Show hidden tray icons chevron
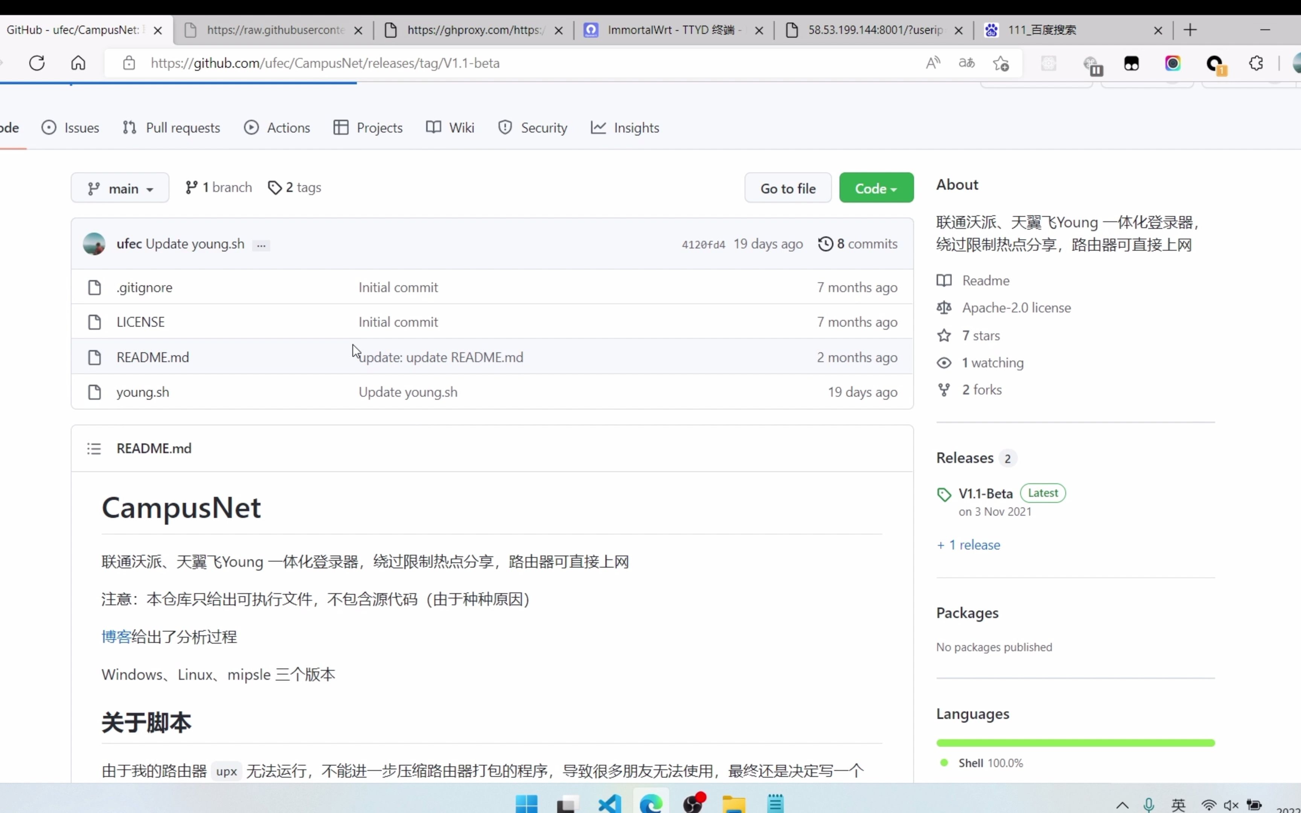 pos(1122,805)
